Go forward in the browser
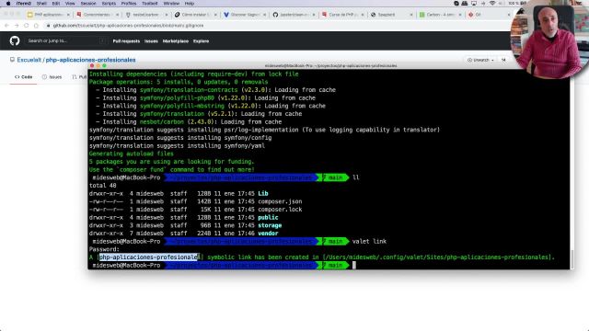 [x=17, y=26]
